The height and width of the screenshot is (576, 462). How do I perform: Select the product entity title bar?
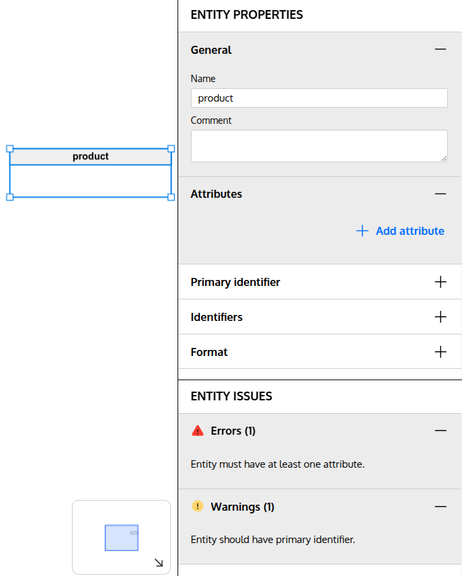point(91,157)
